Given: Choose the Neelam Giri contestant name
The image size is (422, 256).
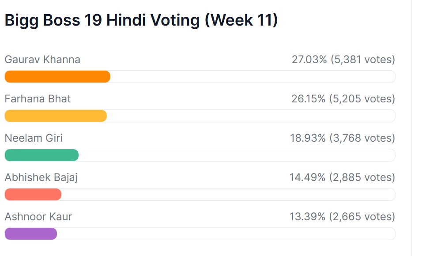Looking at the screenshot, I should pyautogui.click(x=34, y=138).
